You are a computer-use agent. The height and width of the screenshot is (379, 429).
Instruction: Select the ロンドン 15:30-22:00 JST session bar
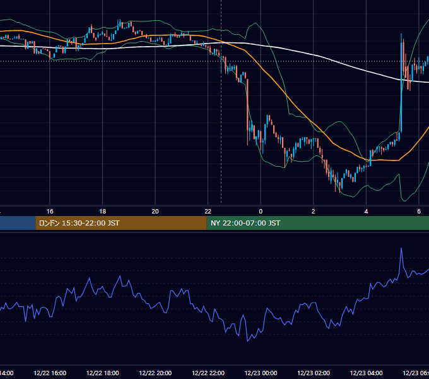pyautogui.click(x=121, y=223)
